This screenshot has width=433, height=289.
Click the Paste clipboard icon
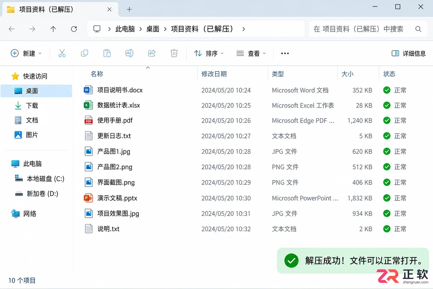click(107, 53)
